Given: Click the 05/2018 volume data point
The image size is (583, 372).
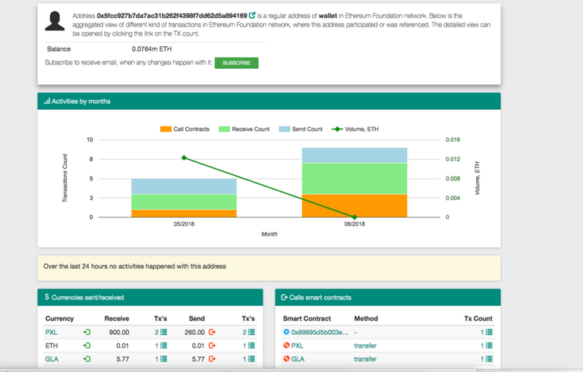Looking at the screenshot, I should (x=184, y=158).
